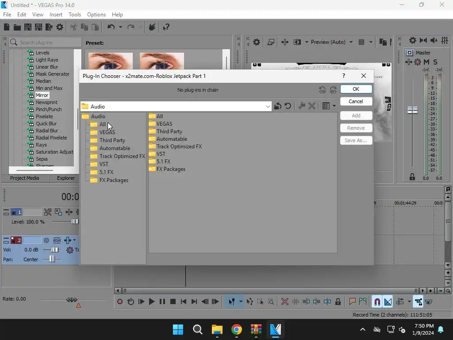Select Track Optimized FX tree folder

(x=122, y=156)
